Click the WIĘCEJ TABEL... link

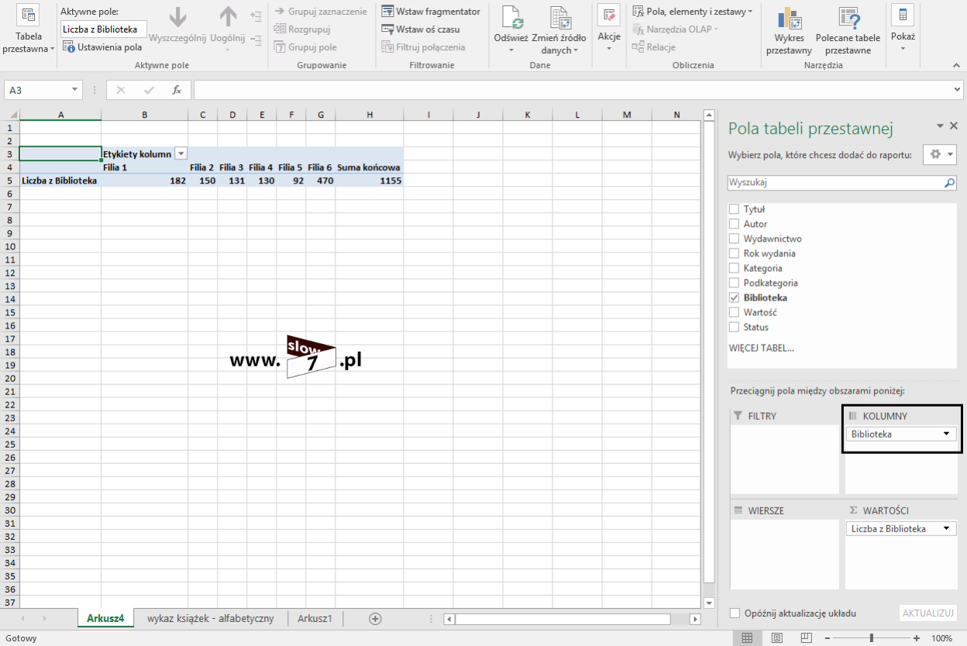point(762,348)
